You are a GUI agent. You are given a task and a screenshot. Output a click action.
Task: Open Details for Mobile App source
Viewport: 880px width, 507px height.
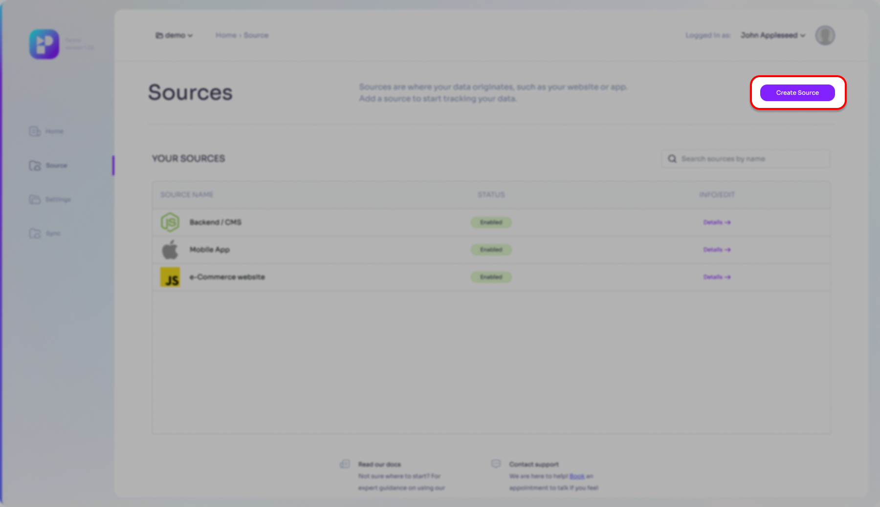(x=717, y=250)
